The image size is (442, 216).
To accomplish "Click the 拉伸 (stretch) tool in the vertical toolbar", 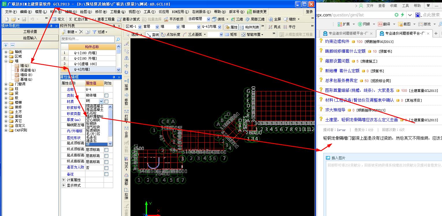I will (126, 194).
